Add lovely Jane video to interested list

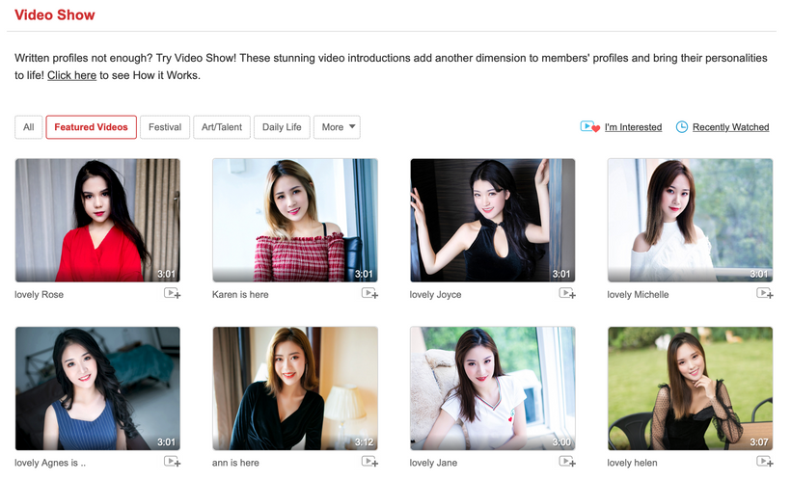(x=567, y=462)
